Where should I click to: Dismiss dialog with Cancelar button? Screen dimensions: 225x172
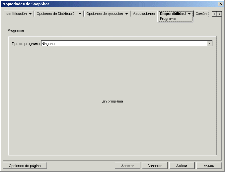[155, 166]
